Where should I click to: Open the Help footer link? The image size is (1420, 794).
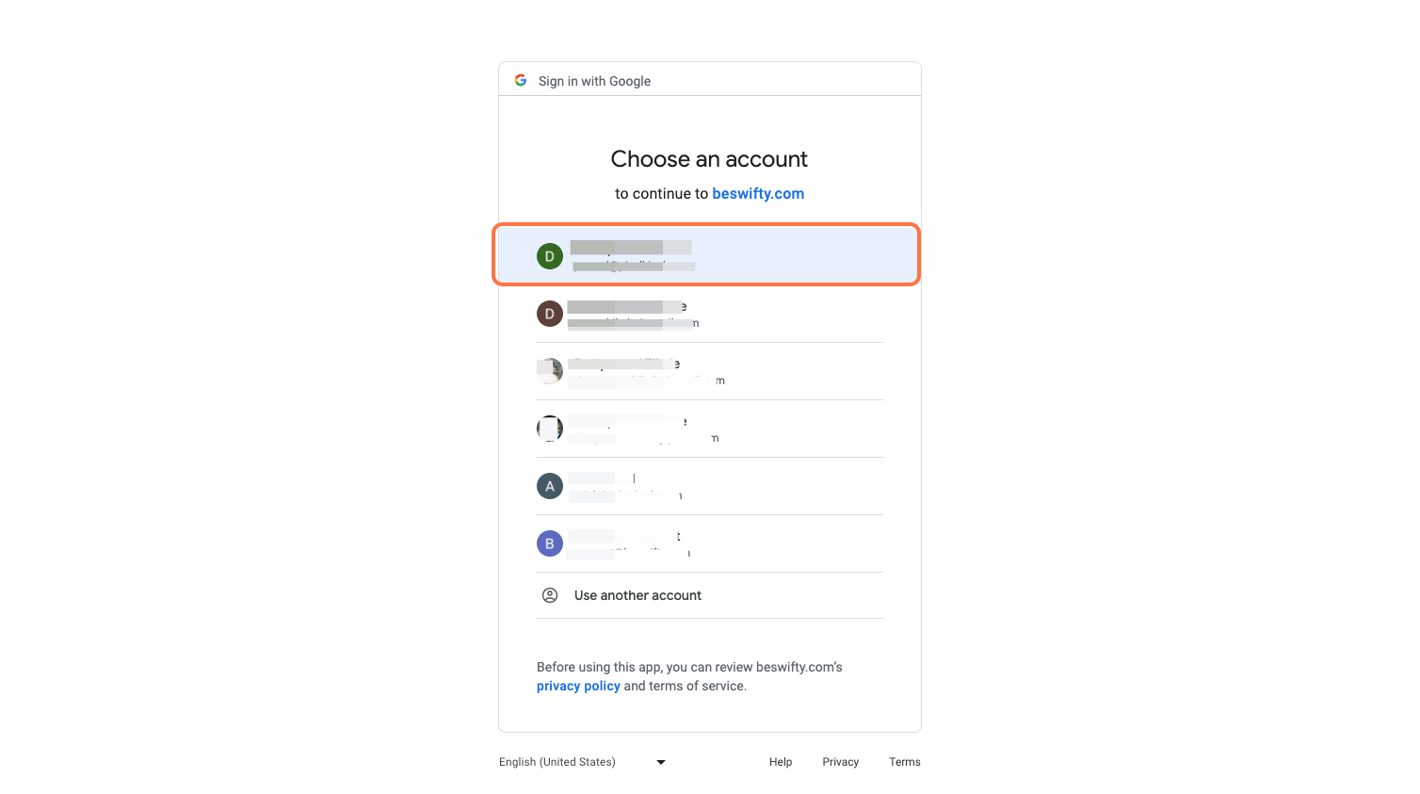pyautogui.click(x=781, y=762)
